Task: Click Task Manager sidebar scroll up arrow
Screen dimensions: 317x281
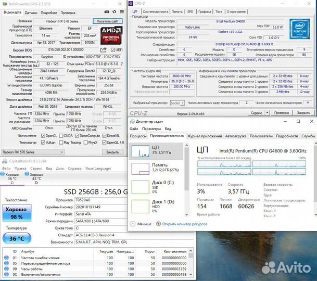Action: 186,145
